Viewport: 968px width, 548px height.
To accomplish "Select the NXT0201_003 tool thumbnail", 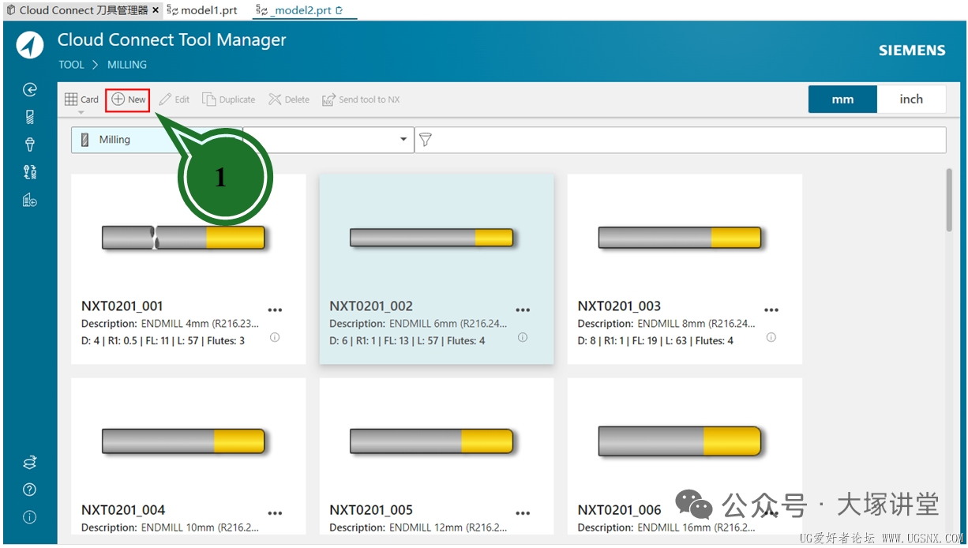I will coord(680,238).
